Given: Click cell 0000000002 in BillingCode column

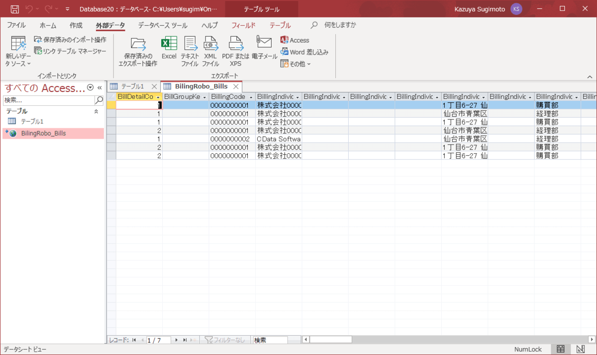Looking at the screenshot, I should click(232, 139).
